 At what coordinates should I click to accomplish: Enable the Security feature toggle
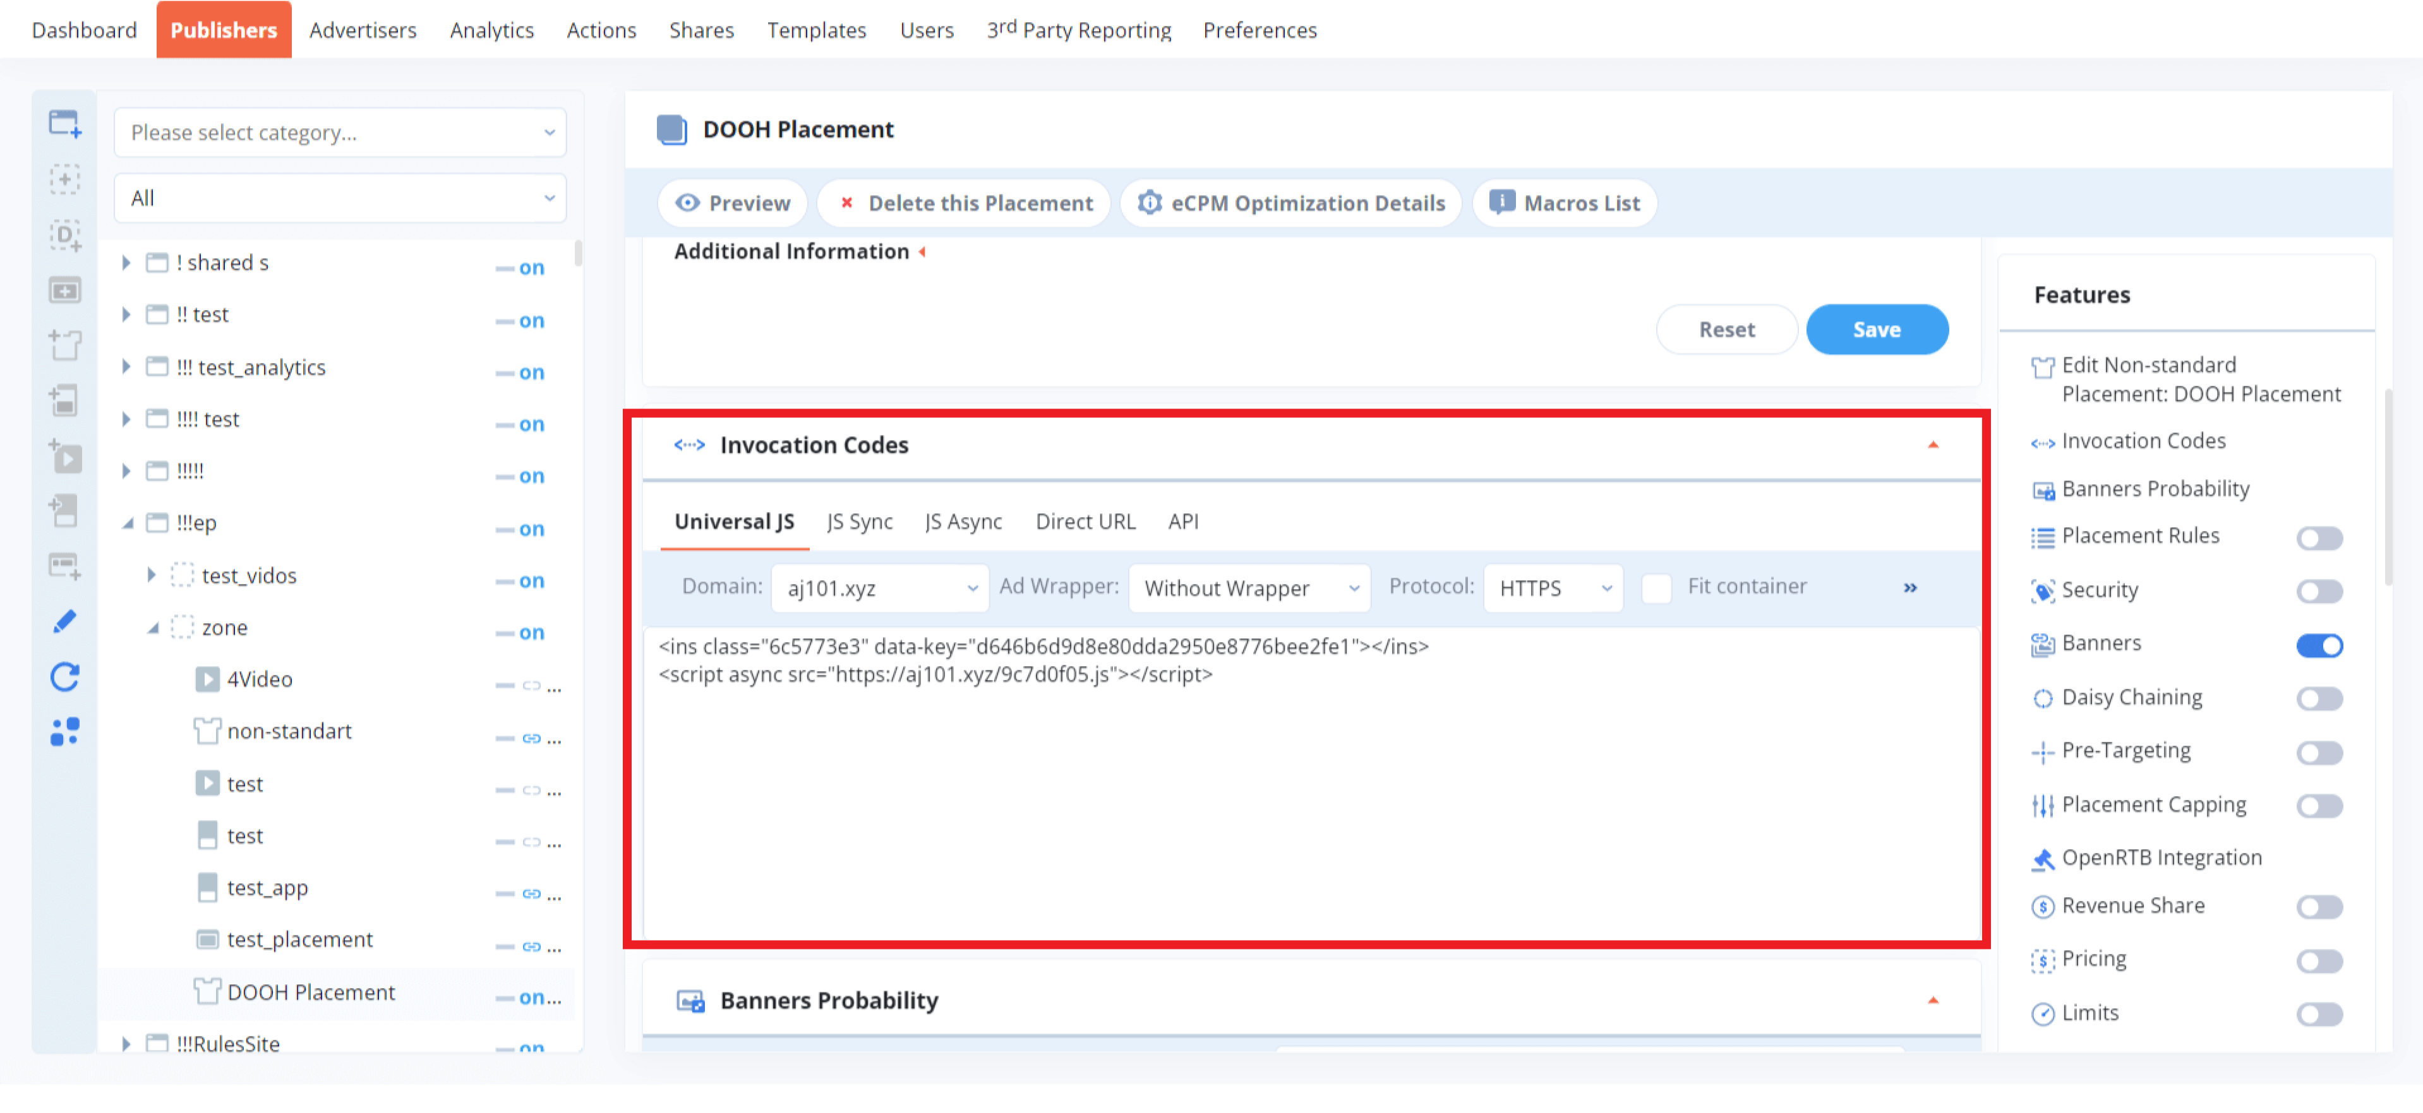click(x=2319, y=590)
